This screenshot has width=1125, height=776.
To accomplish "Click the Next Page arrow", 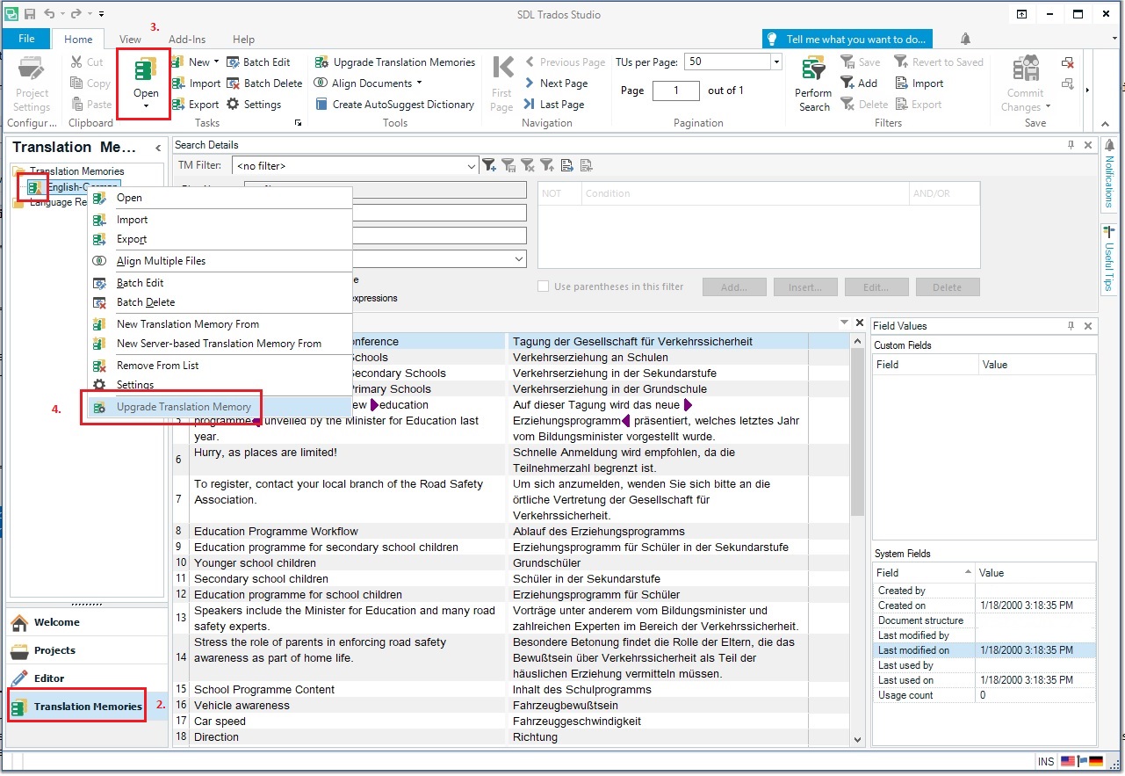I will 530,83.
